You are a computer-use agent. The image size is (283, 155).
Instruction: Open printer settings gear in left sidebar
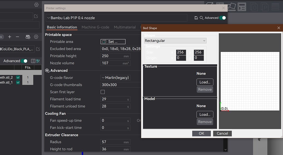pos(36,5)
